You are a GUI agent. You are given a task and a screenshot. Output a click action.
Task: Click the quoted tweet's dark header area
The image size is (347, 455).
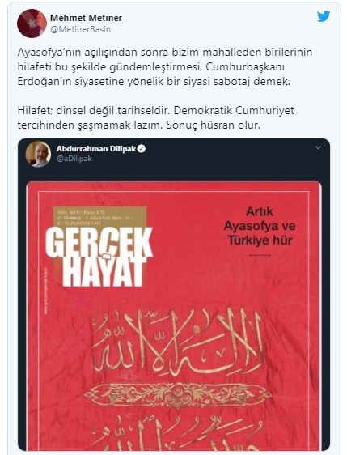coord(174,159)
